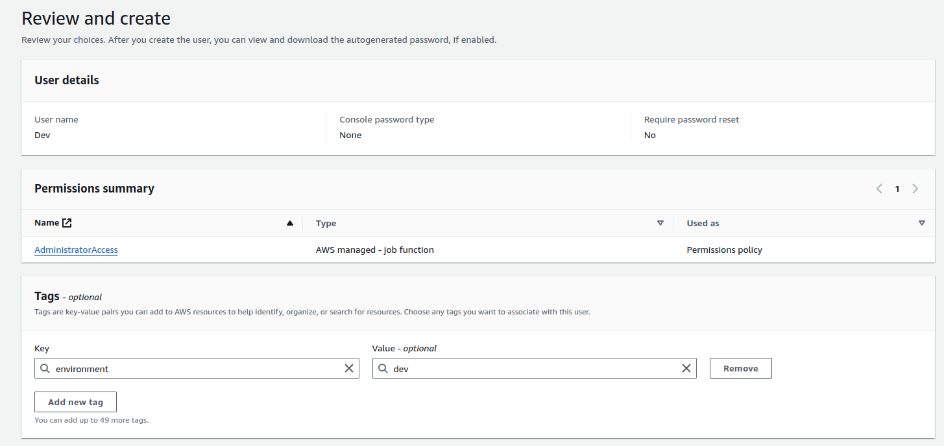Click the search icon in Value field
The image size is (944, 446).
tap(383, 368)
